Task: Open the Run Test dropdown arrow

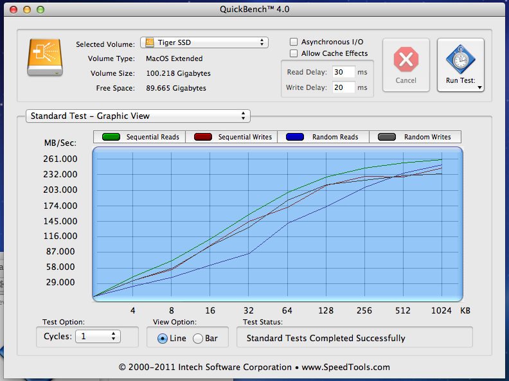Action: click(x=479, y=87)
